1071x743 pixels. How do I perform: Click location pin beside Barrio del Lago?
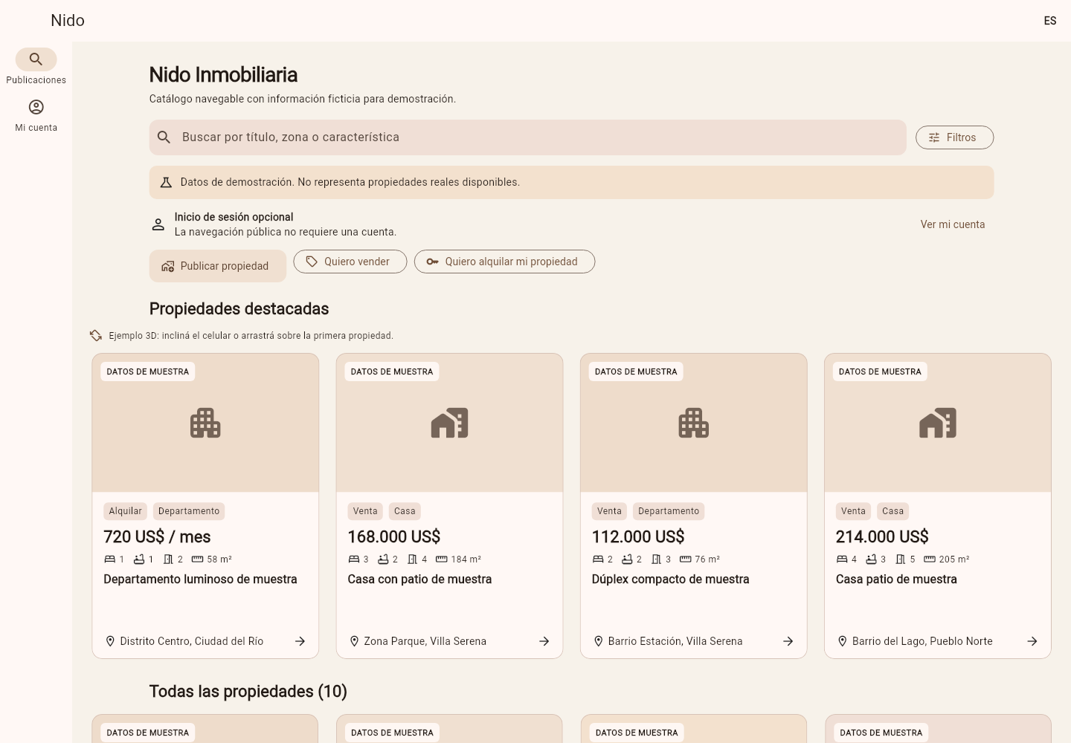point(842,641)
